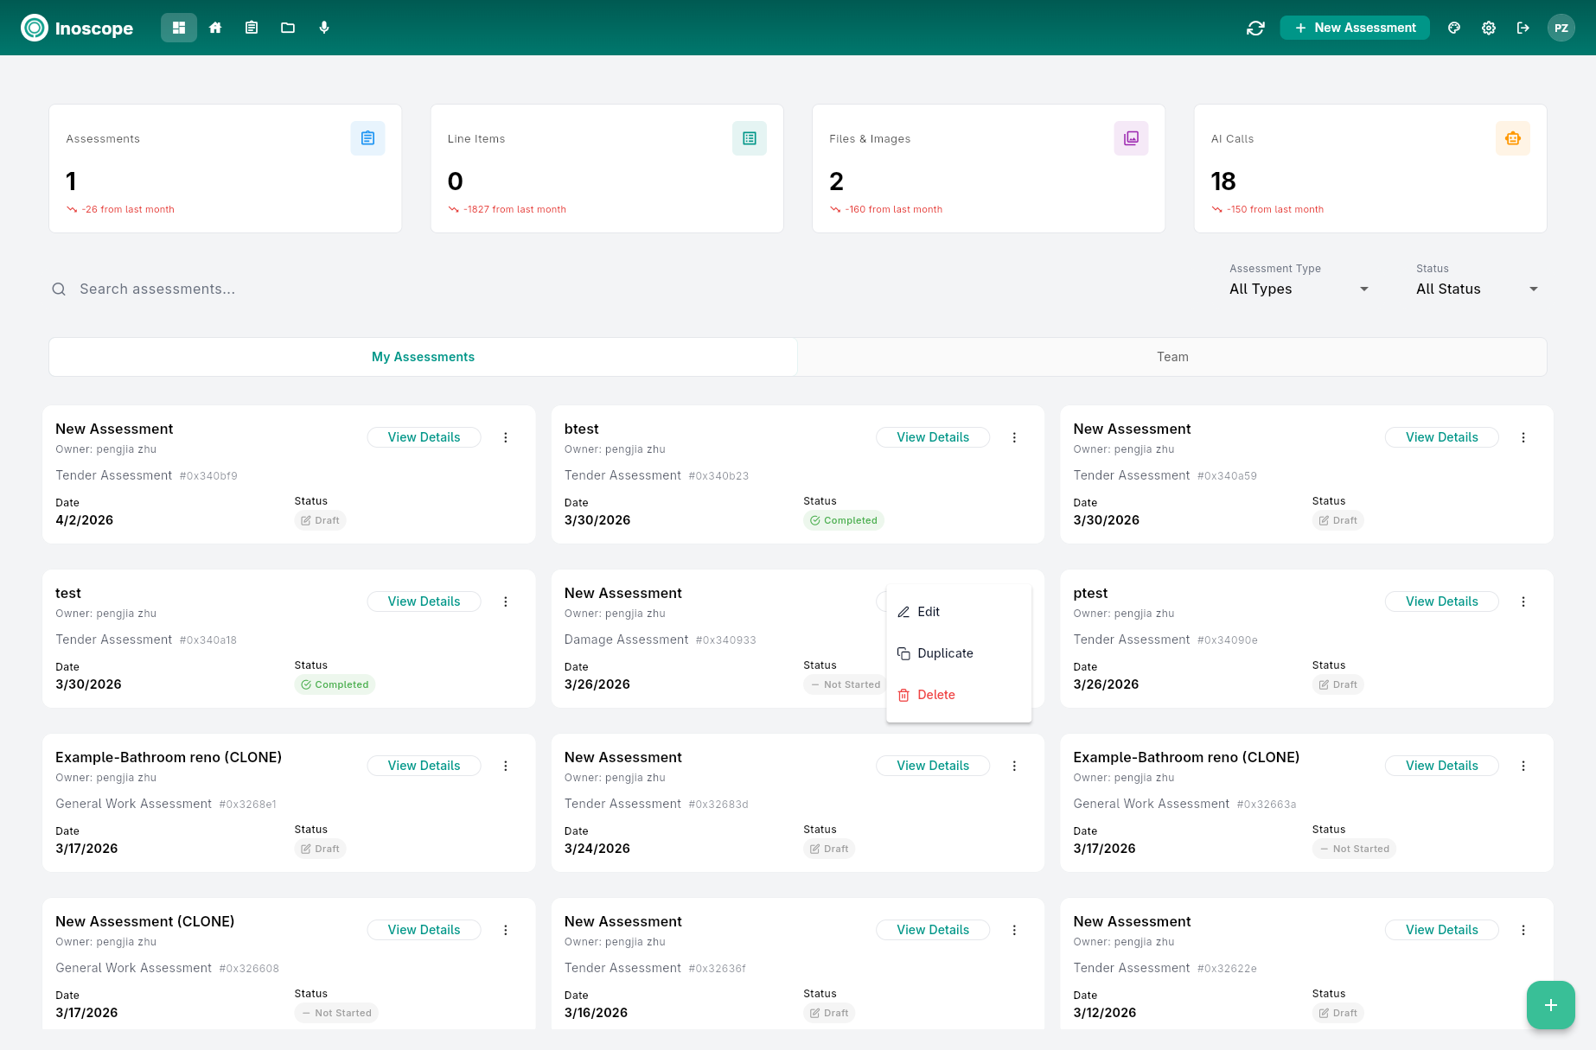Click the New Assessment button
The width and height of the screenshot is (1596, 1050).
click(1354, 27)
